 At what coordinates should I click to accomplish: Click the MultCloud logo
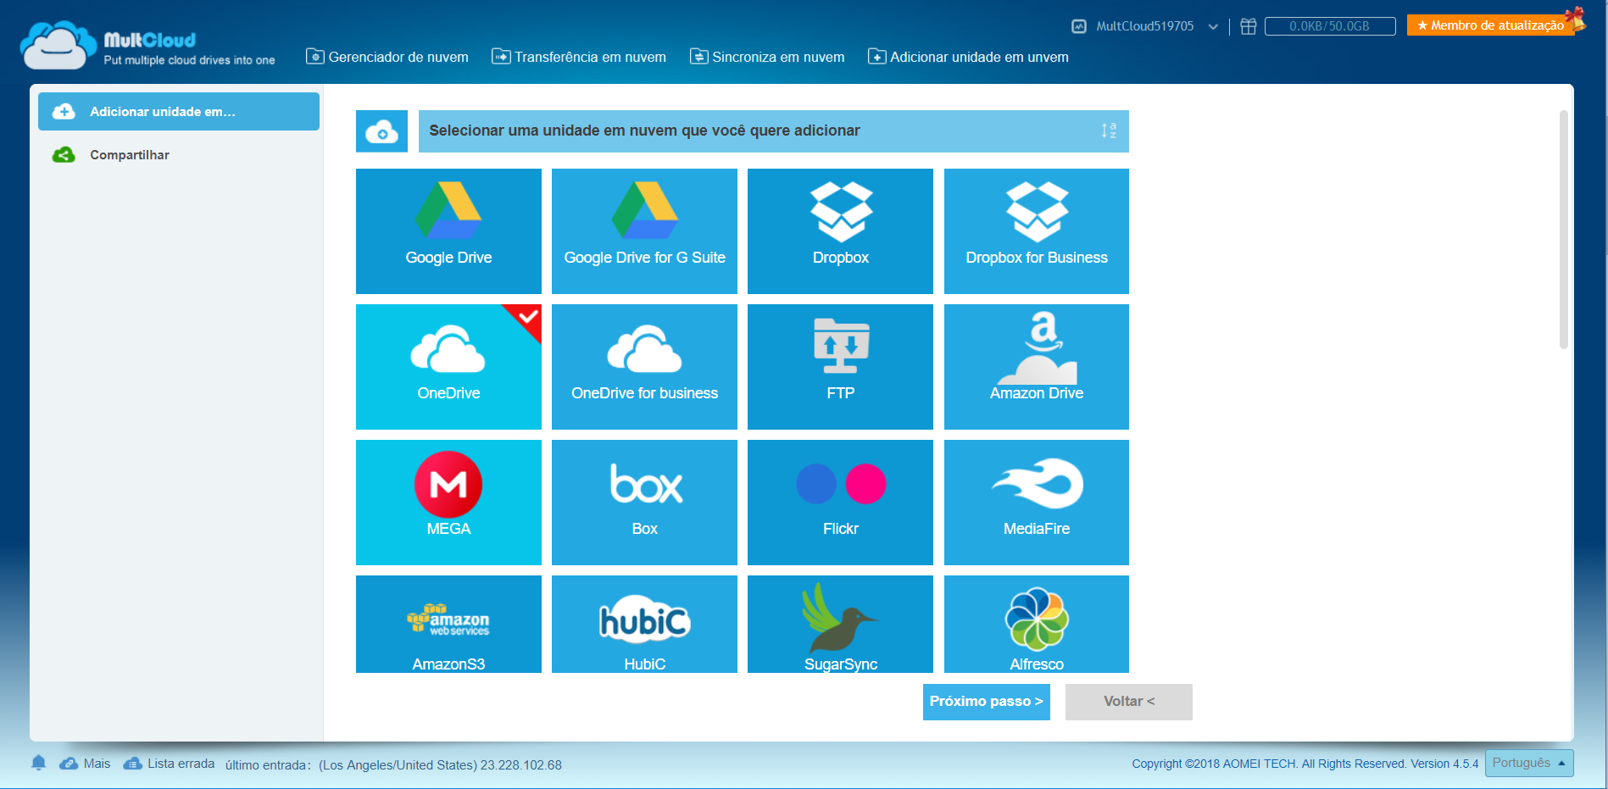147,46
